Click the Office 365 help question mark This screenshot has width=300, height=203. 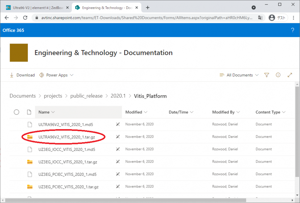point(292,30)
